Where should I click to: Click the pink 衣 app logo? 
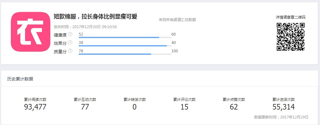click(31, 32)
